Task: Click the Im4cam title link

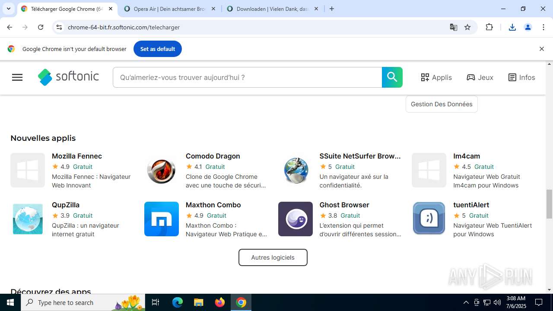Action: point(467,156)
